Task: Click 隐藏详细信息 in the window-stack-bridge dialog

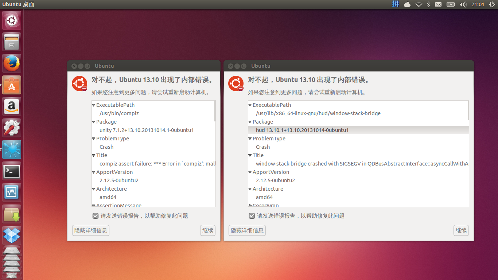Action: tap(247, 230)
